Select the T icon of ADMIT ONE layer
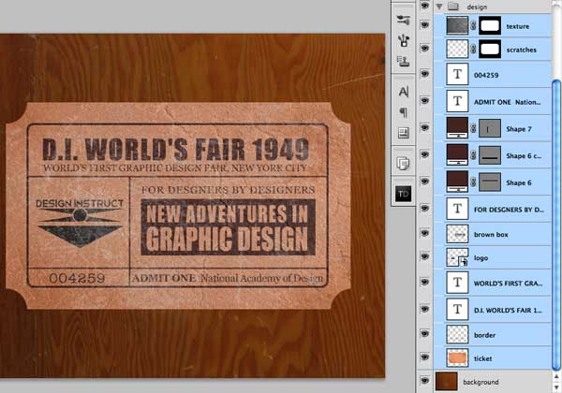562x393 pixels. (x=457, y=101)
